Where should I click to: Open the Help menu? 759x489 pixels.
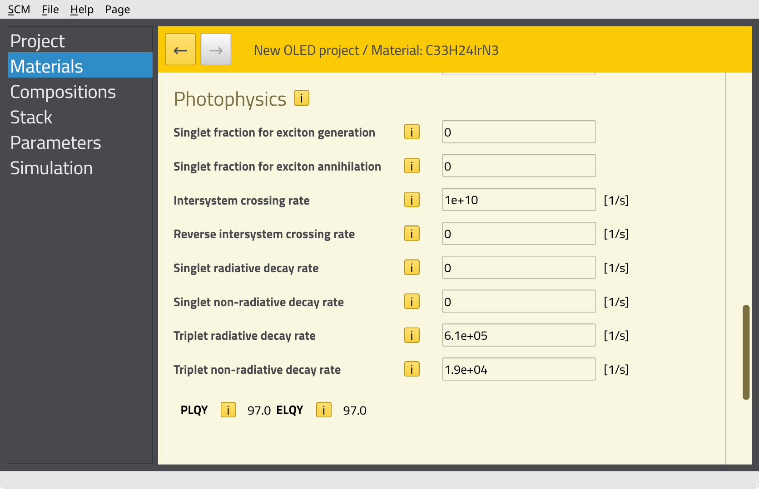pyautogui.click(x=82, y=10)
